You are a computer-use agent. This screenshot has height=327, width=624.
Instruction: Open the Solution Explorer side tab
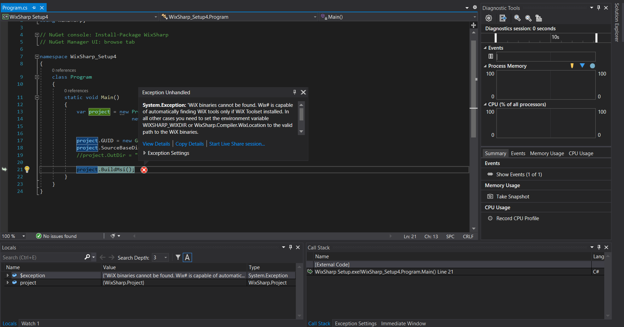click(x=617, y=22)
